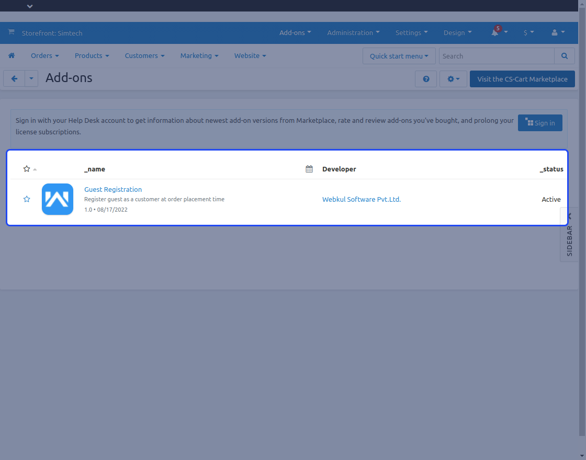This screenshot has height=460, width=586.
Task: Open the Design menu
Action: tap(457, 33)
